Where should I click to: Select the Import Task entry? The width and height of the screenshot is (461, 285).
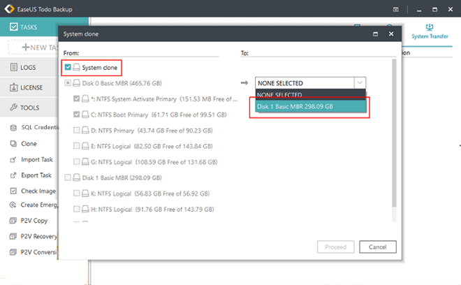point(37,159)
